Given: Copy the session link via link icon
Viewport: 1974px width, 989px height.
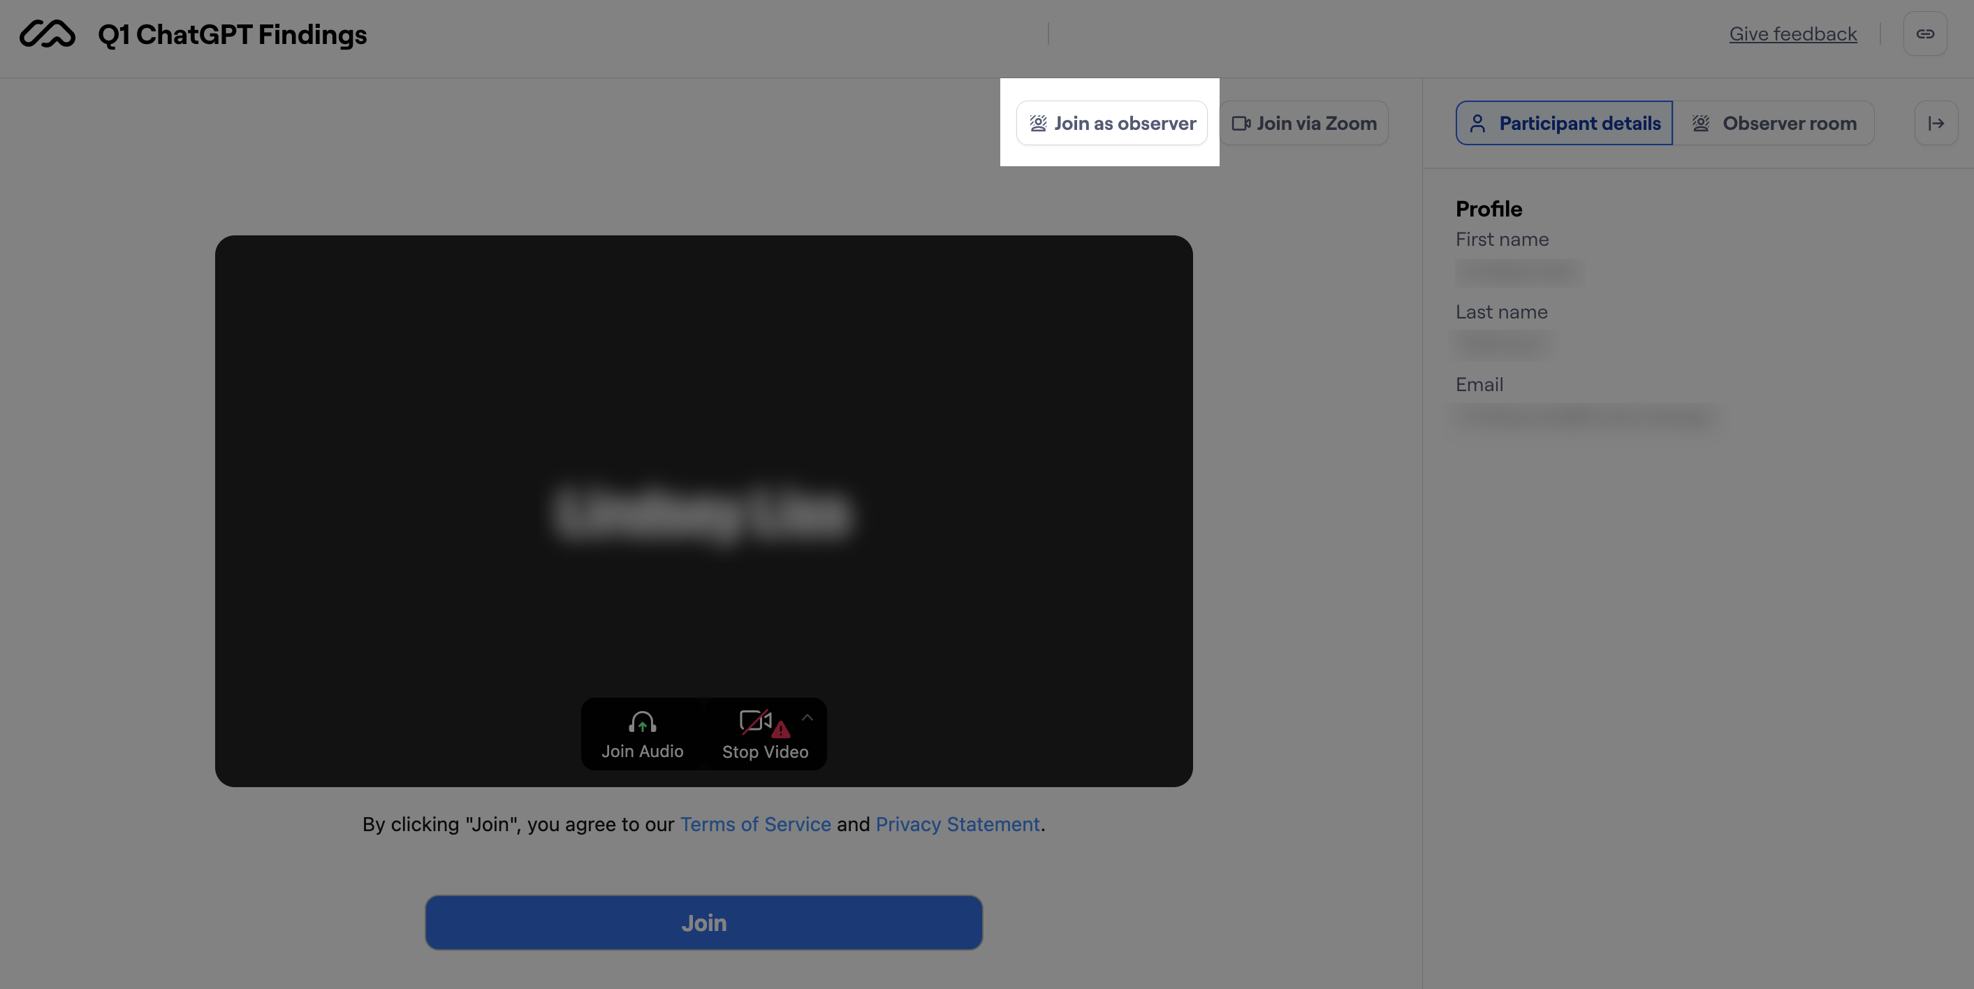Looking at the screenshot, I should pyautogui.click(x=1924, y=34).
